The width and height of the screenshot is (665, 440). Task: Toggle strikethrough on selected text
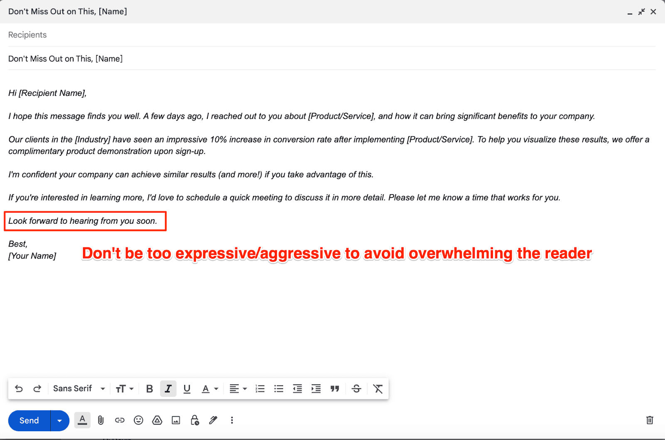tap(356, 389)
